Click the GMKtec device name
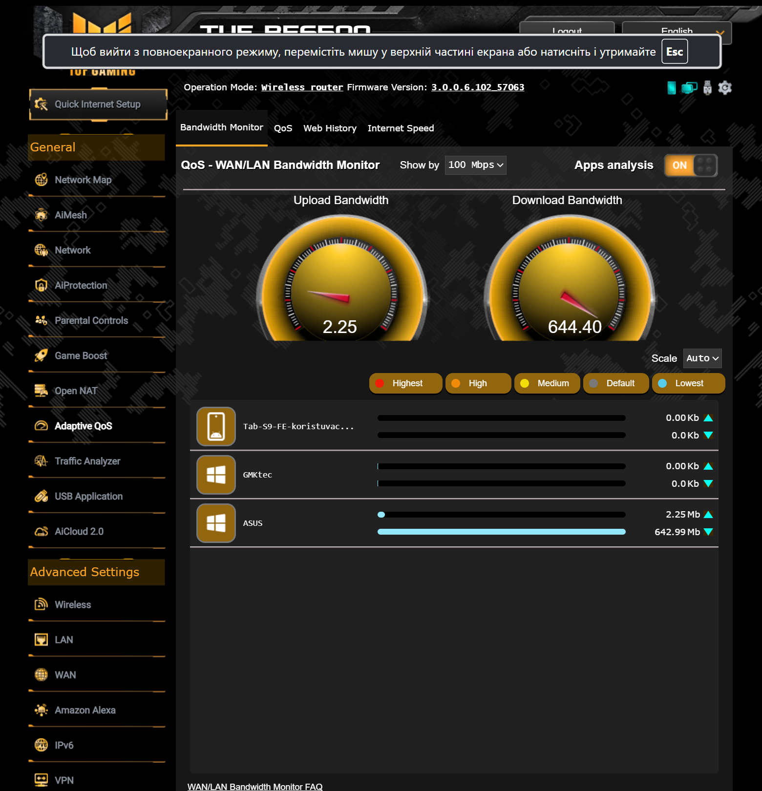Screen dimensions: 762x791 257,475
